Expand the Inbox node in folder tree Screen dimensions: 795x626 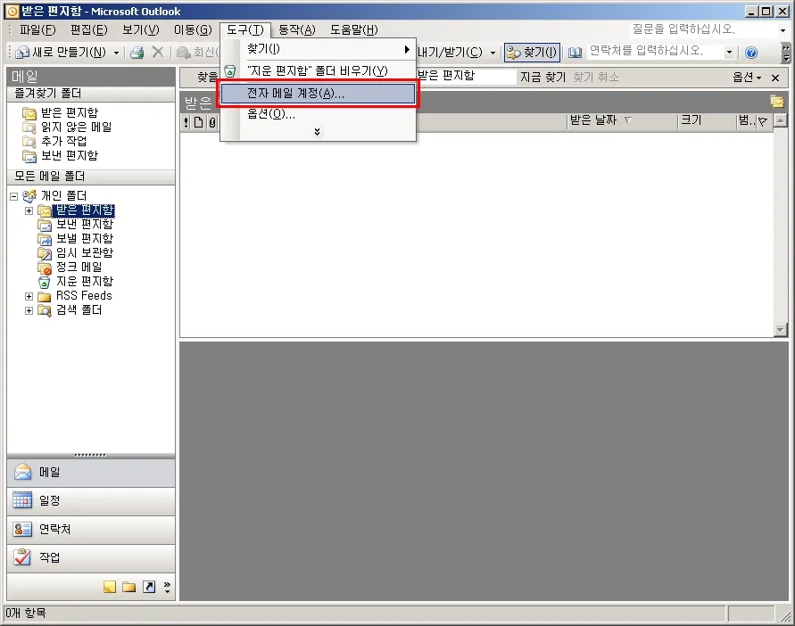(x=29, y=210)
